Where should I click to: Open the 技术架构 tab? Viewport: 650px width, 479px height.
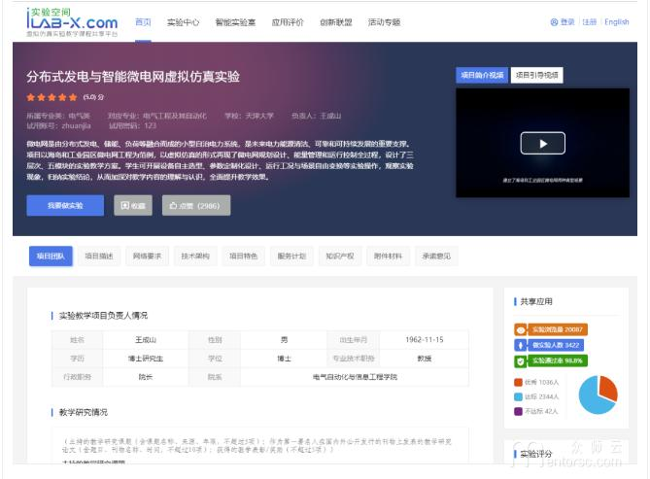(x=194, y=257)
